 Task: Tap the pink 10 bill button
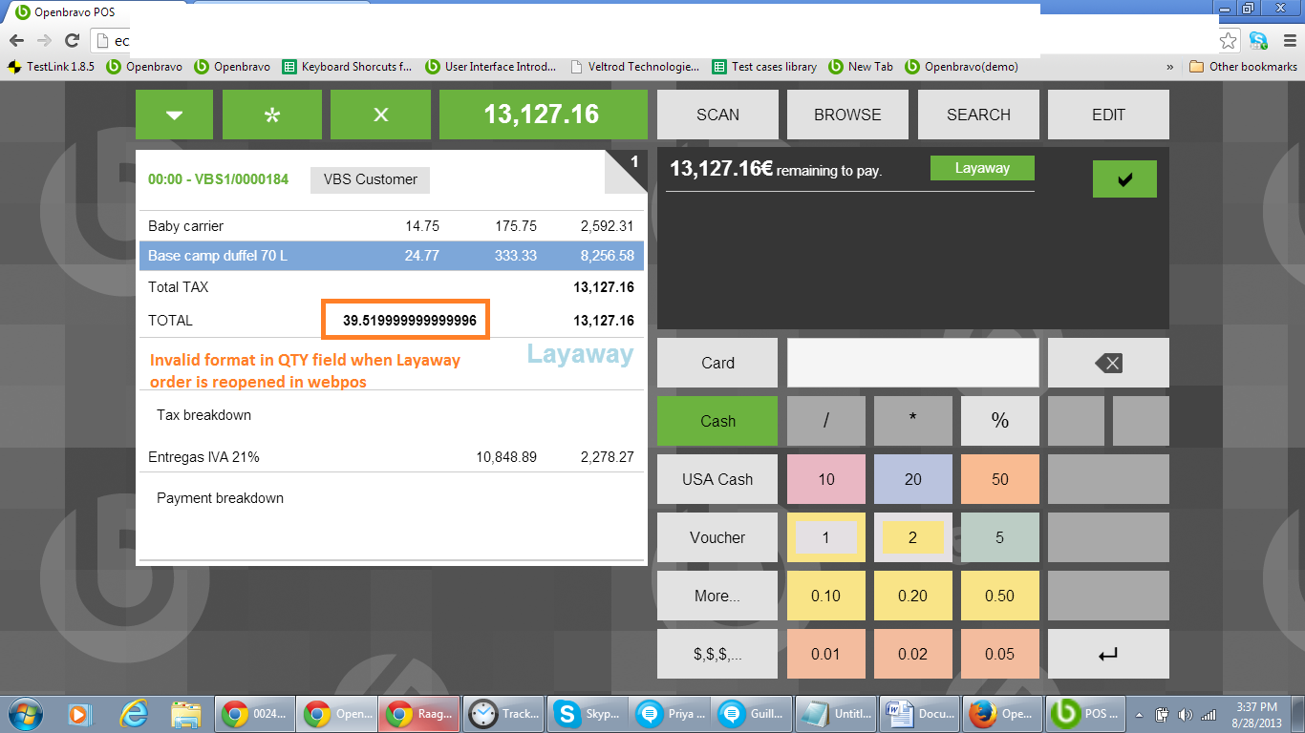point(826,479)
